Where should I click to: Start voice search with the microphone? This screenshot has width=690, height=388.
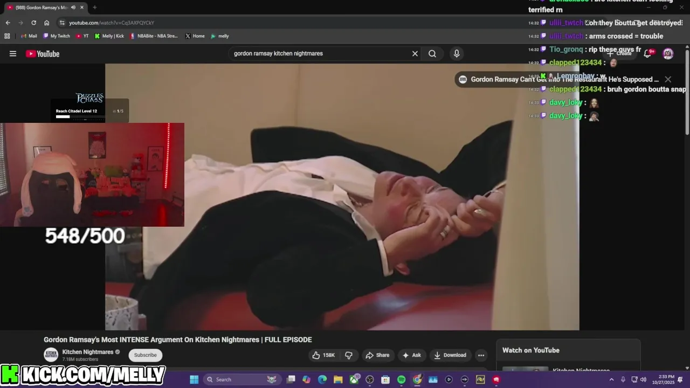(457, 53)
